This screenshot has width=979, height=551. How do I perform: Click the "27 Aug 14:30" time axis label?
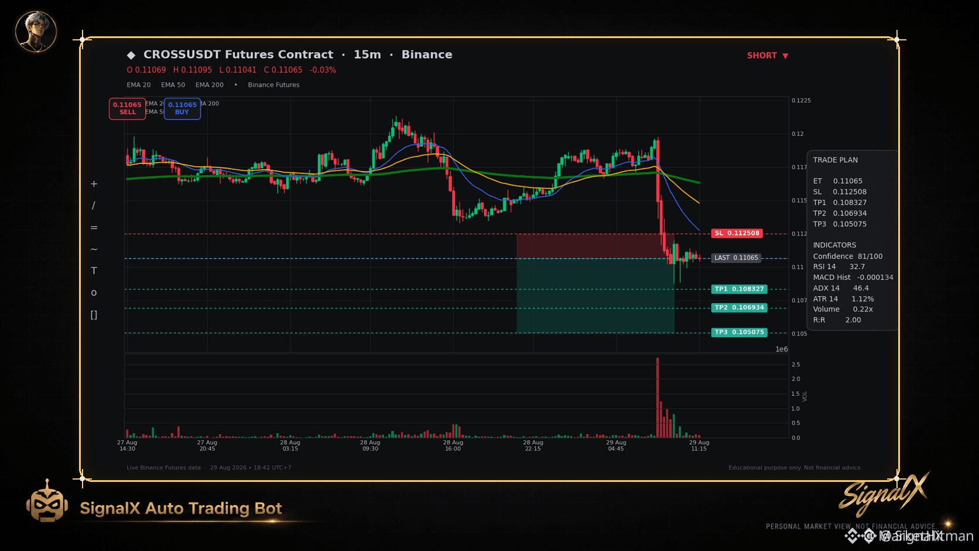[x=127, y=446]
